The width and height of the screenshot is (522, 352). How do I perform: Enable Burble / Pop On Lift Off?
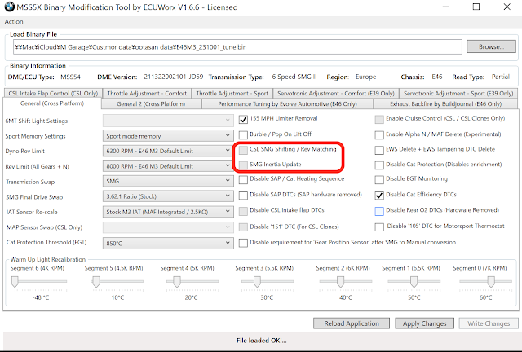(243, 134)
